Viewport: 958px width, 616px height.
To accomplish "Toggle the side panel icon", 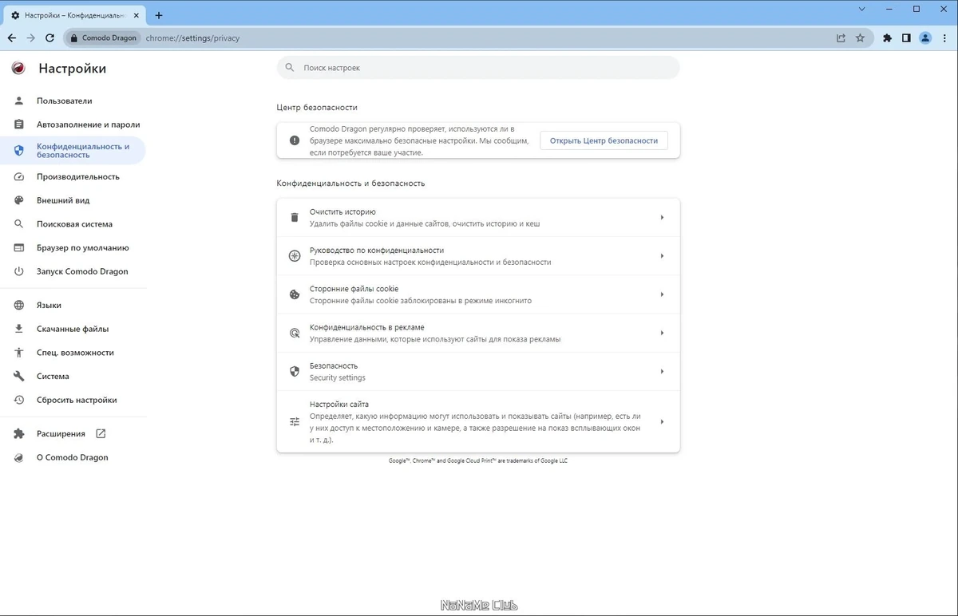I will tap(906, 38).
